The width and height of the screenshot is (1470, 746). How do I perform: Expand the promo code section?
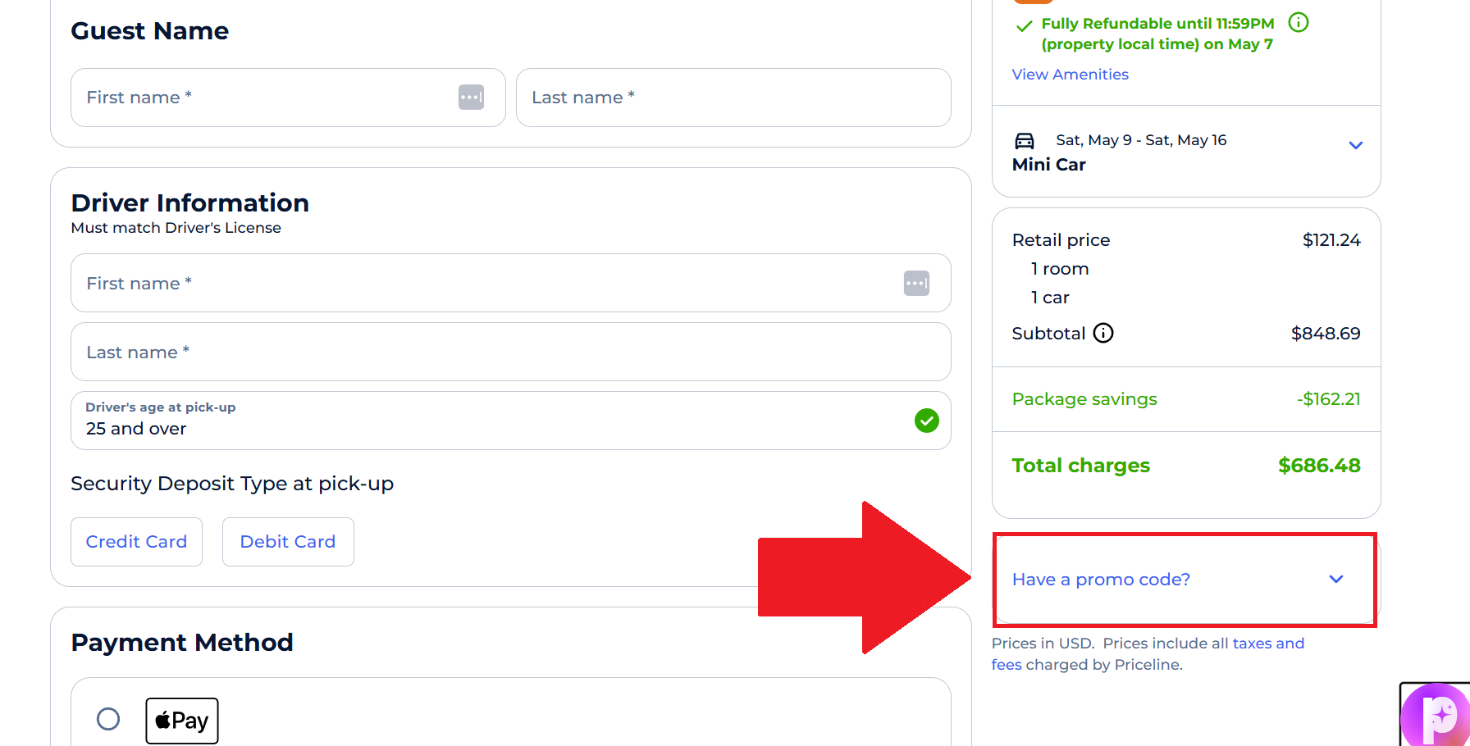click(x=1101, y=579)
